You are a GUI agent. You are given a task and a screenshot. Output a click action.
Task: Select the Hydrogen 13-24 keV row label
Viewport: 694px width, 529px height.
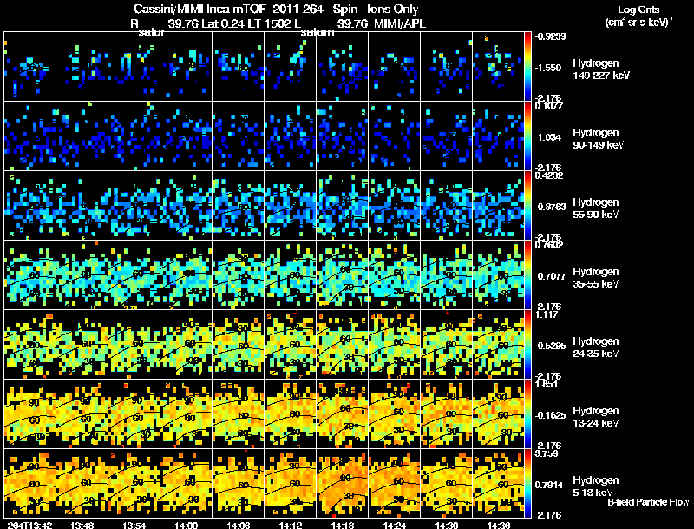coord(598,415)
